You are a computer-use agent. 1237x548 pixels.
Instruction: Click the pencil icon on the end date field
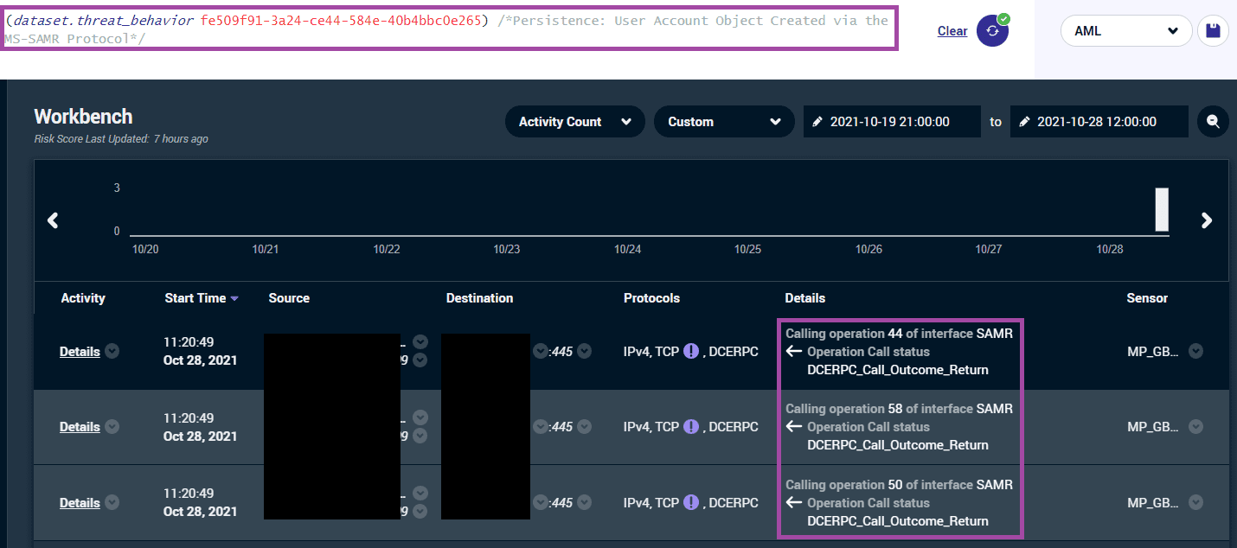1025,121
